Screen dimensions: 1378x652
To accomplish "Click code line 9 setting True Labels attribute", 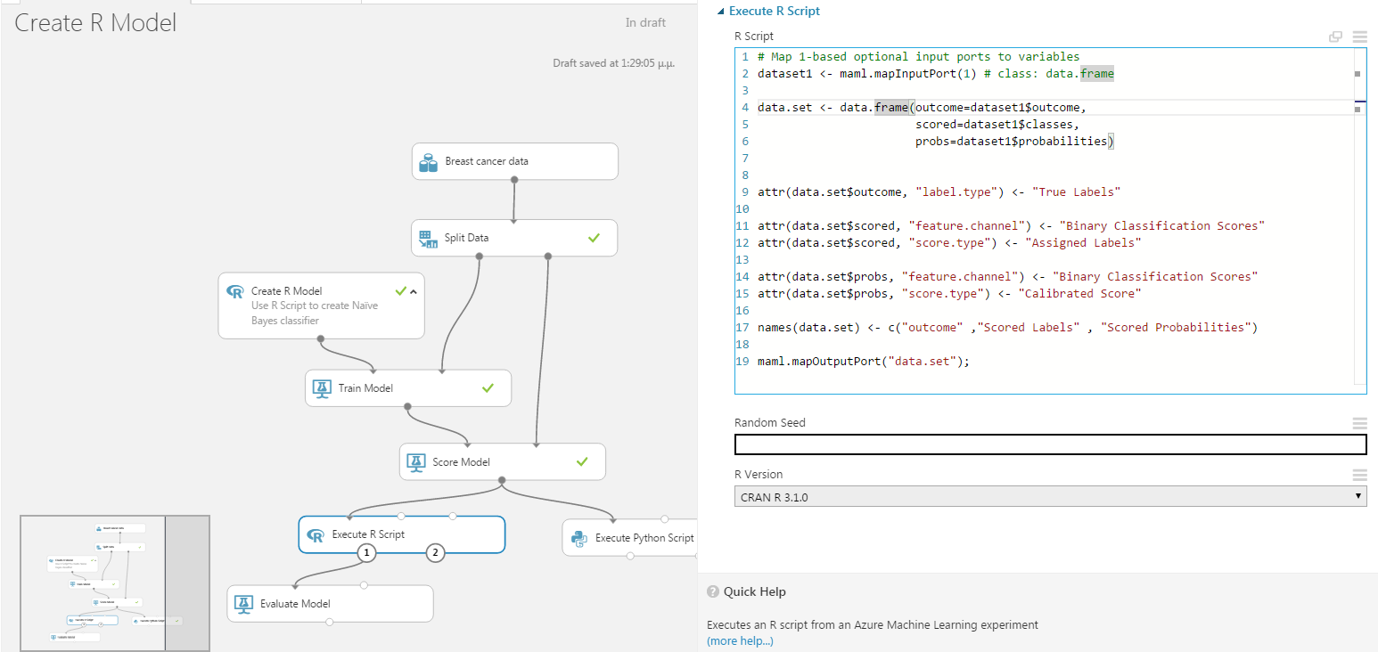I will pyautogui.click(x=939, y=192).
